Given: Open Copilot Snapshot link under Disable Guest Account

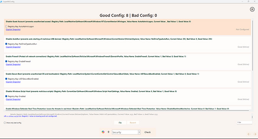Looking at the screenshot, I should pos(13,29).
